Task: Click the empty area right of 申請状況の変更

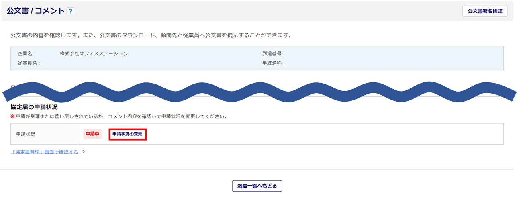Action: pyautogui.click(x=321, y=134)
